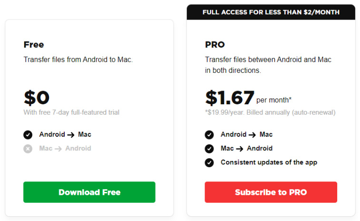Select the PRO plan heading

click(215, 45)
